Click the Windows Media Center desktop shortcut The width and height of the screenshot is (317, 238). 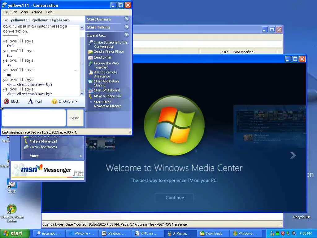coord(12,213)
